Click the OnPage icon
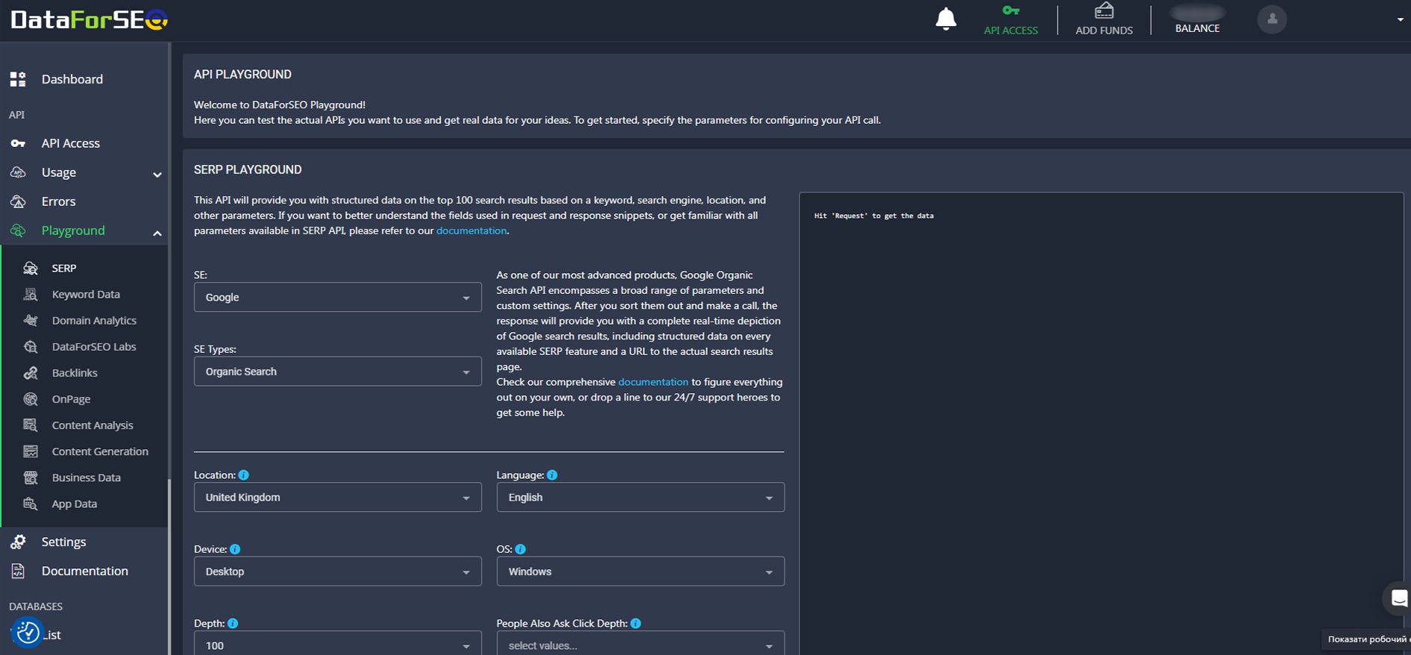1411x655 pixels. pyautogui.click(x=31, y=399)
